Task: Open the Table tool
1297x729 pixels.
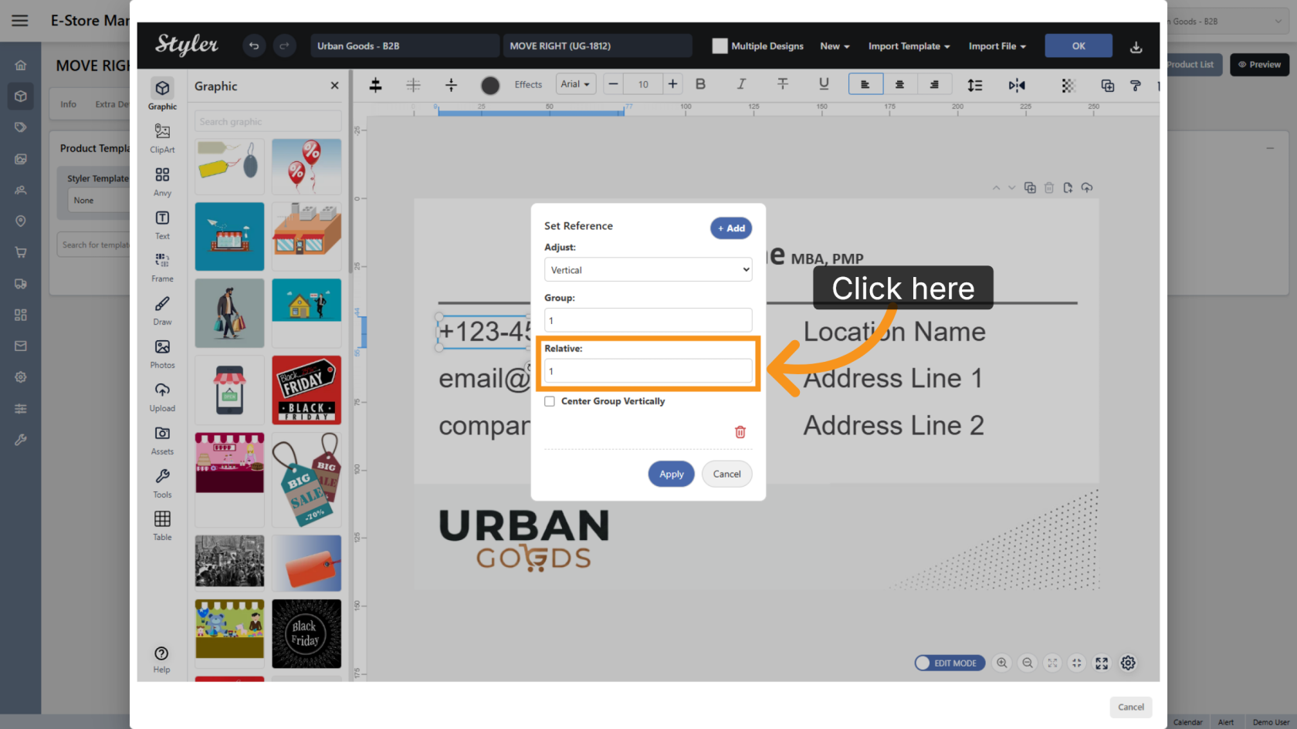Action: pyautogui.click(x=162, y=525)
